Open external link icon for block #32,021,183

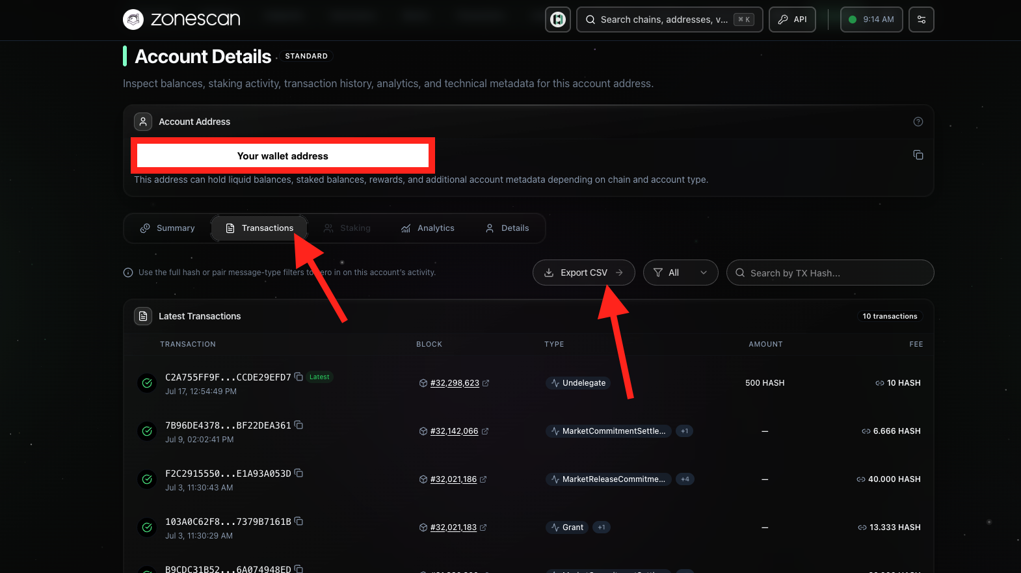coord(483,527)
